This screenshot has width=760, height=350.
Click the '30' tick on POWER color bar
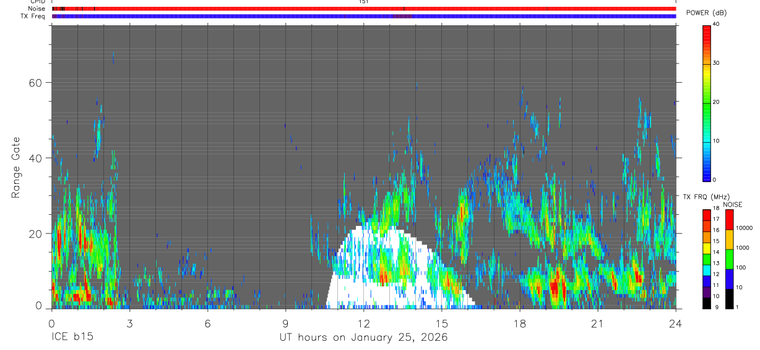717,63
